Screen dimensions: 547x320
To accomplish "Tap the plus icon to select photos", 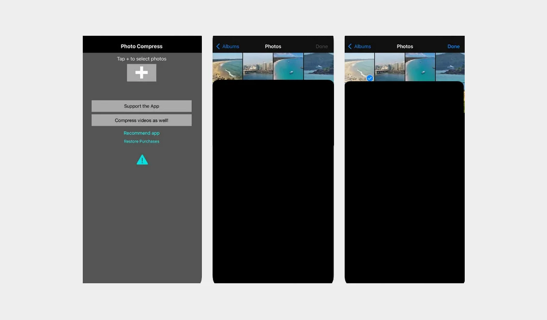I will click(141, 73).
